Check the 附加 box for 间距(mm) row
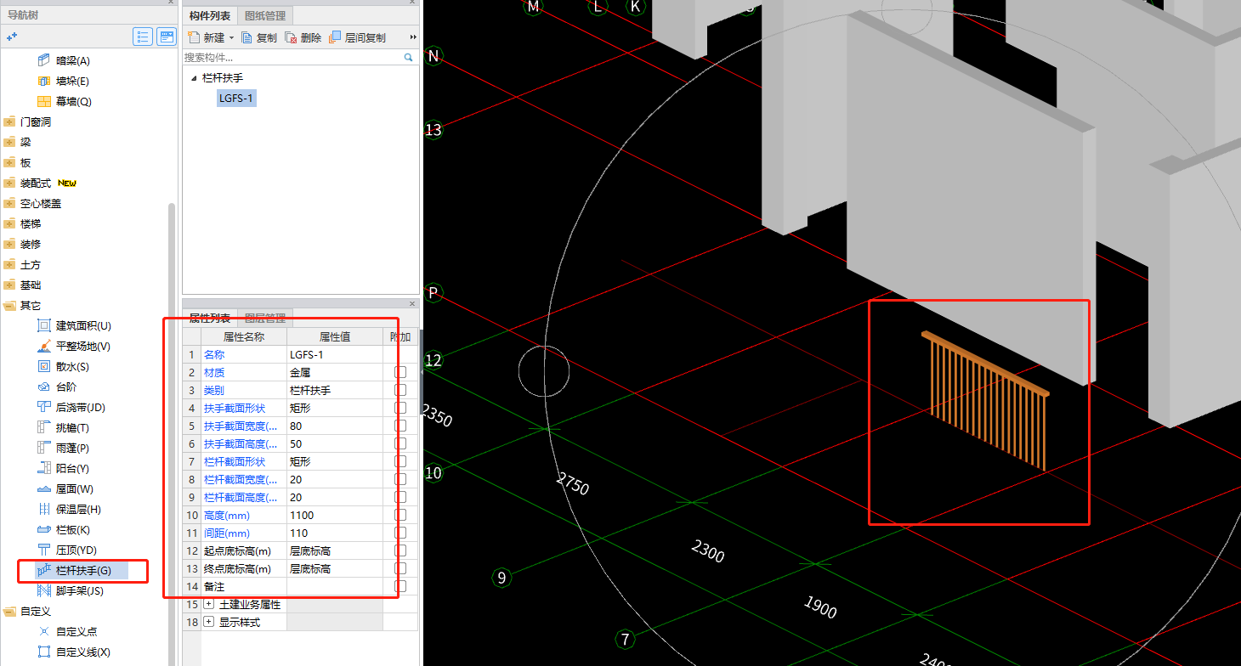The height and width of the screenshot is (666, 1241). coord(400,533)
